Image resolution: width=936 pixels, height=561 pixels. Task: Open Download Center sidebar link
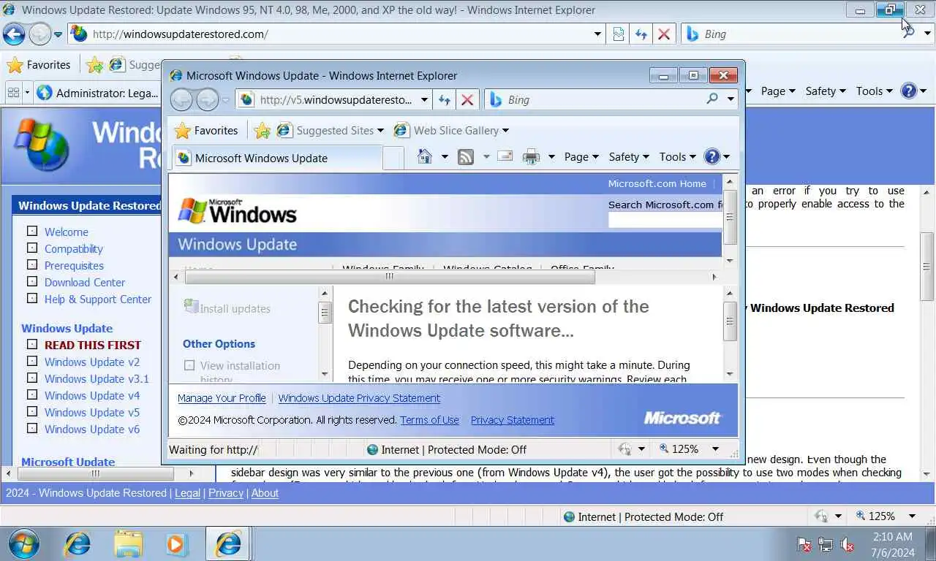(x=85, y=282)
